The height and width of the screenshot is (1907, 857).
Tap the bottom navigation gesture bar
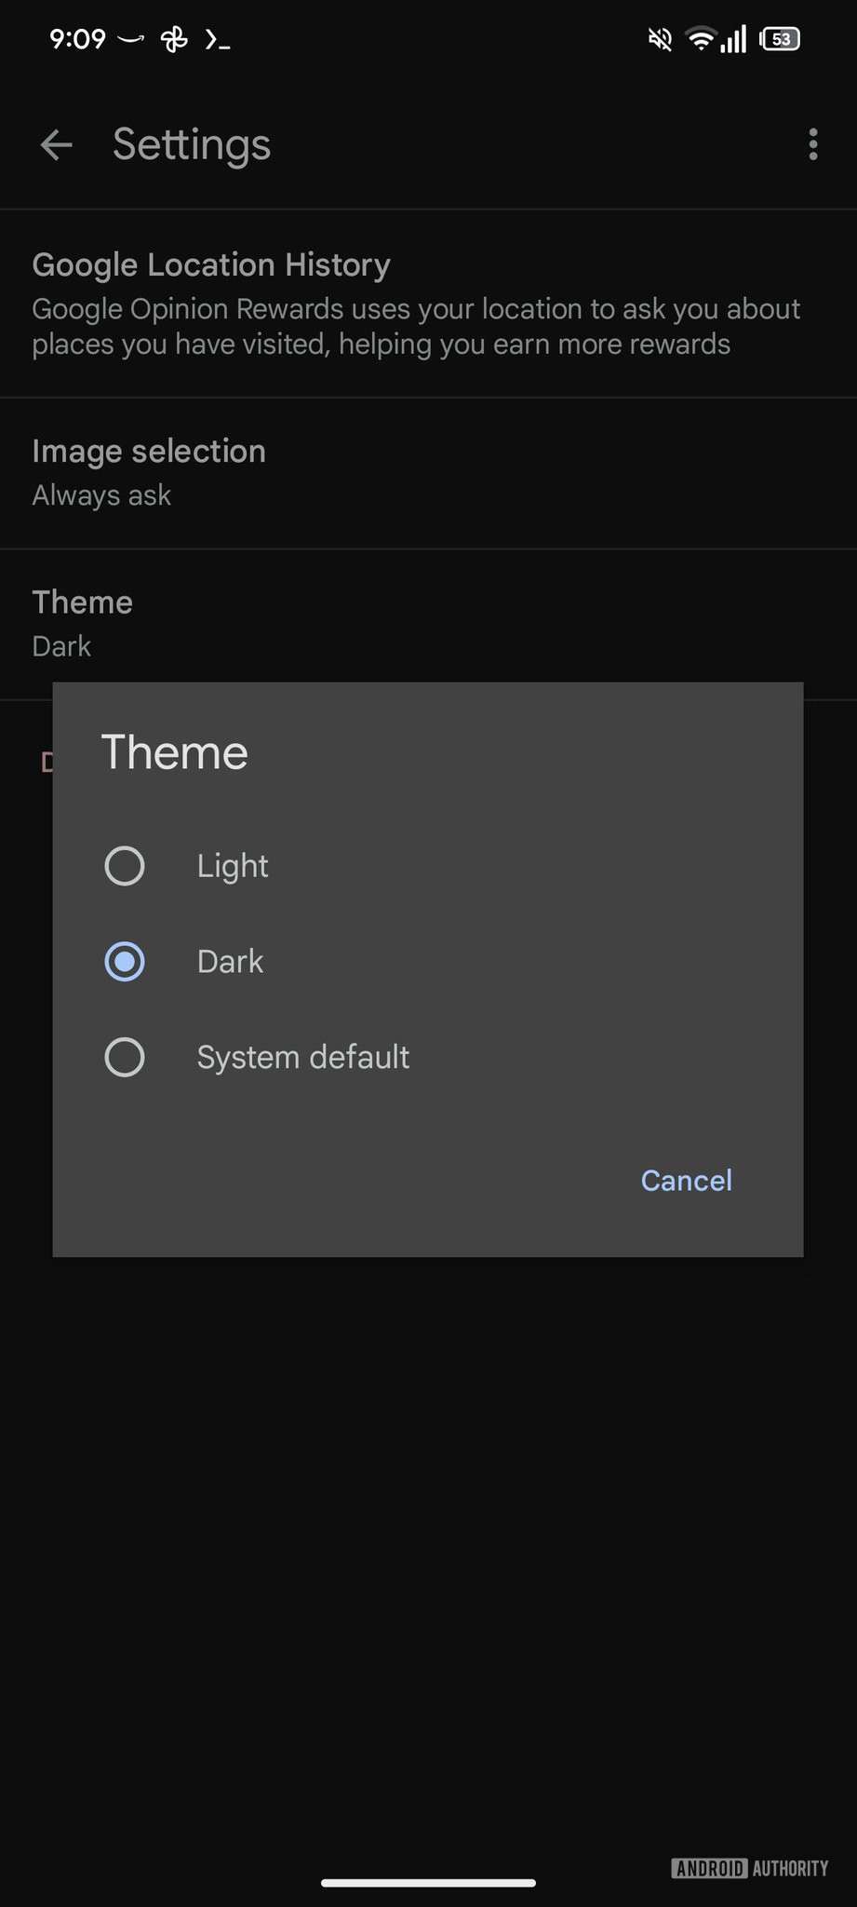click(x=428, y=1883)
